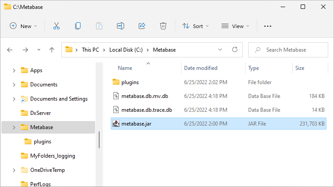
Task: Select the plugins folder row name
Action: click(x=130, y=82)
